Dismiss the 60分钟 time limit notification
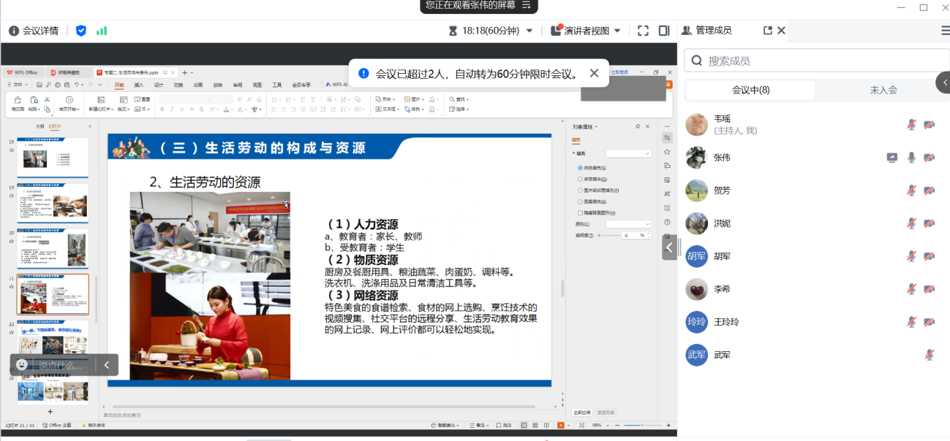Viewport: 950px width, 441px height. pos(594,73)
